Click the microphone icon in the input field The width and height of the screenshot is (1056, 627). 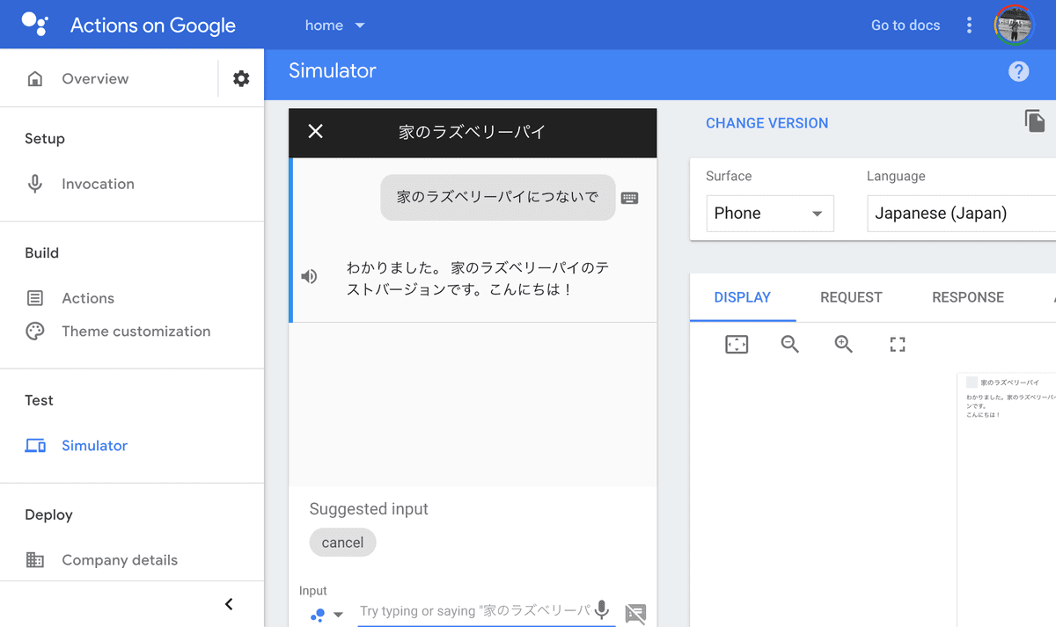602,610
